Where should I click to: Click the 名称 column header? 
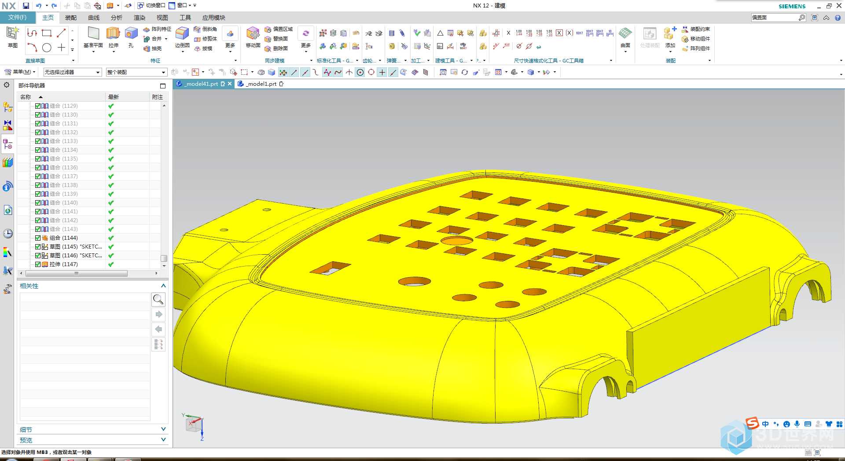62,97
